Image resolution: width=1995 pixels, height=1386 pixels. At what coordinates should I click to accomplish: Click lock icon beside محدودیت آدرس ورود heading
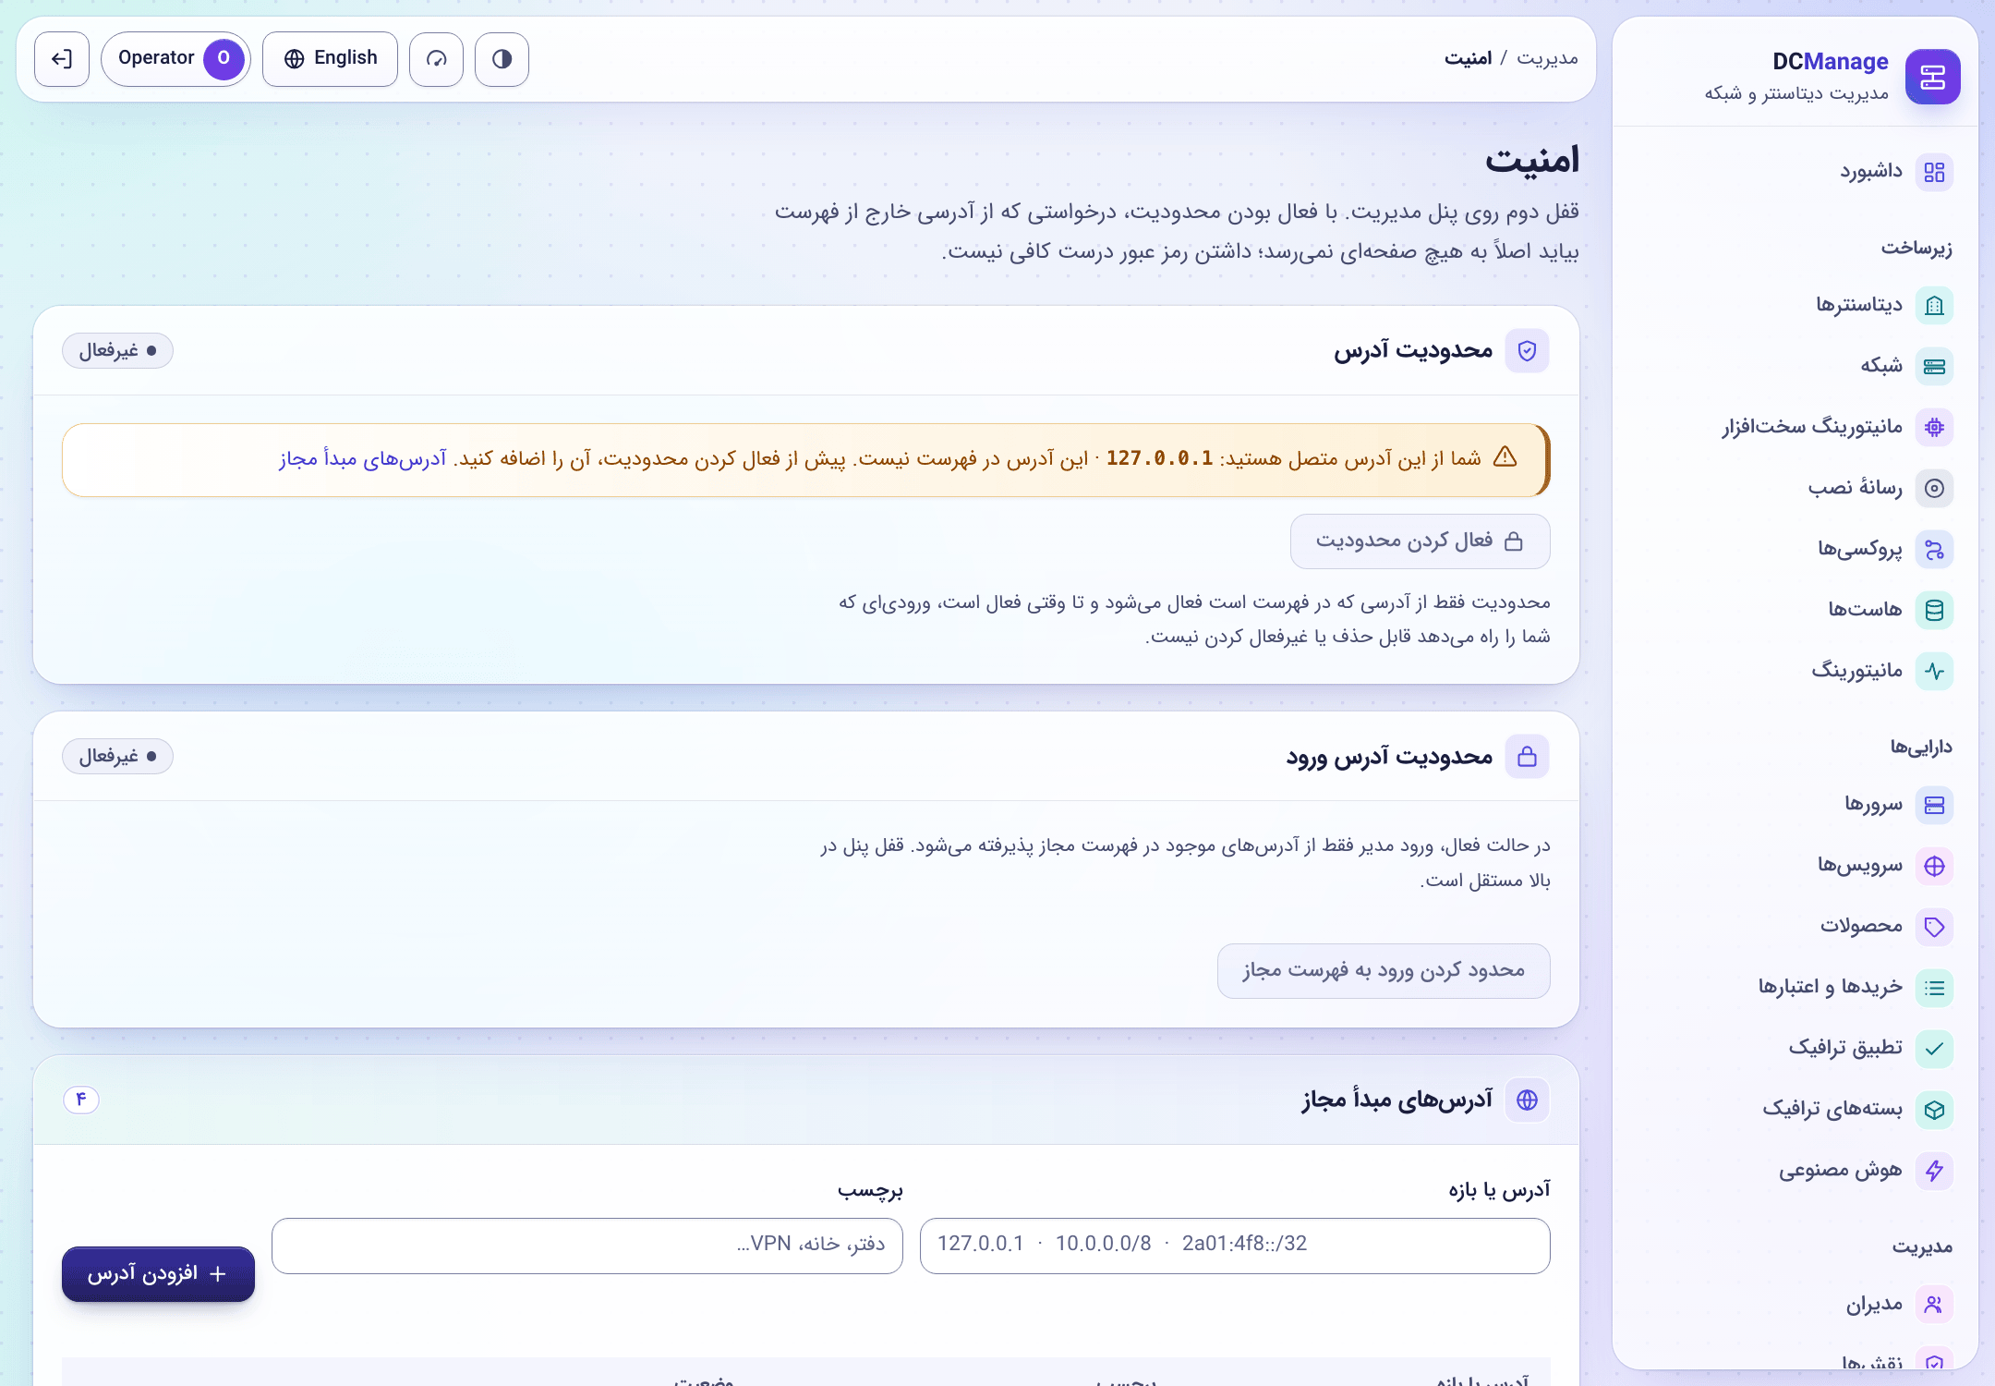click(x=1528, y=757)
